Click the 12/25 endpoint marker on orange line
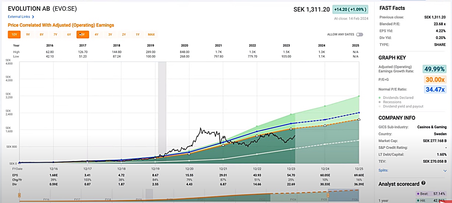 point(359,120)
